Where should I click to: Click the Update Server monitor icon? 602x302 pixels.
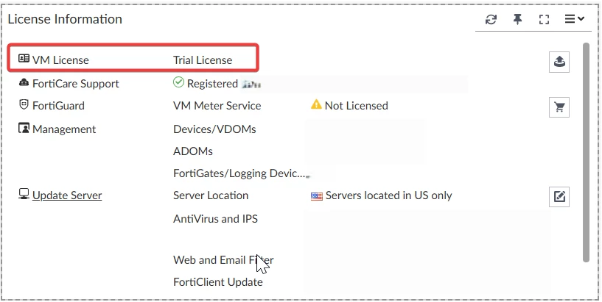[24, 194]
